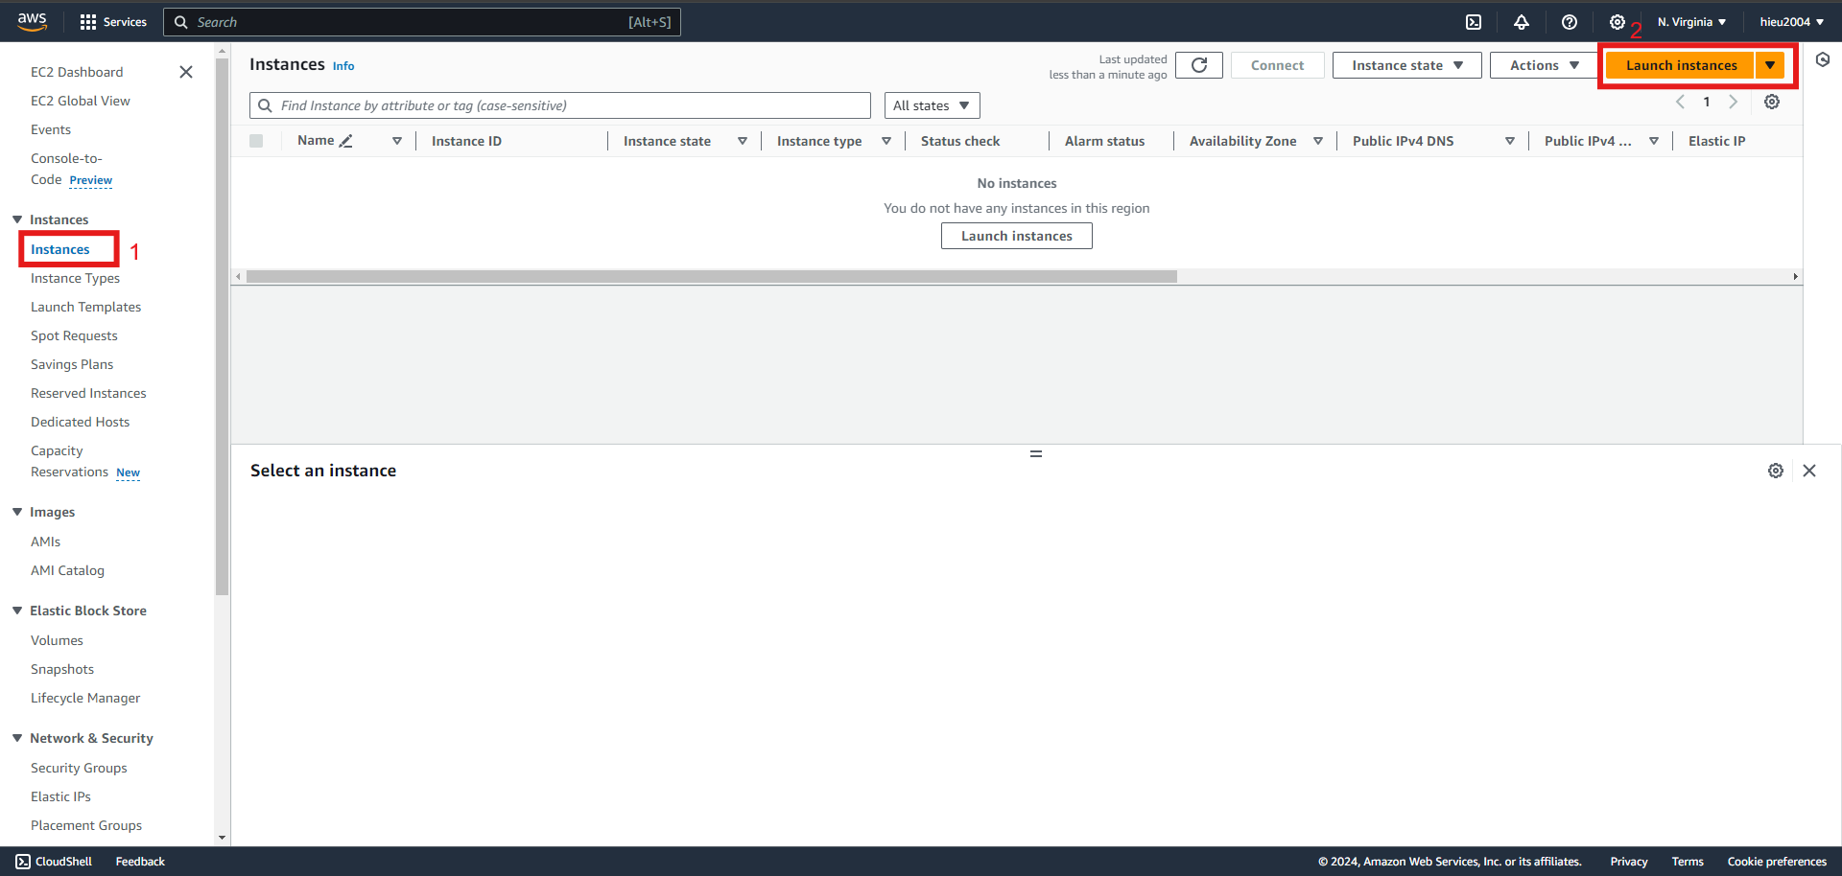Screen dimensions: 1842x876
Task: Click the orange Launch instances button
Action: click(x=1681, y=65)
